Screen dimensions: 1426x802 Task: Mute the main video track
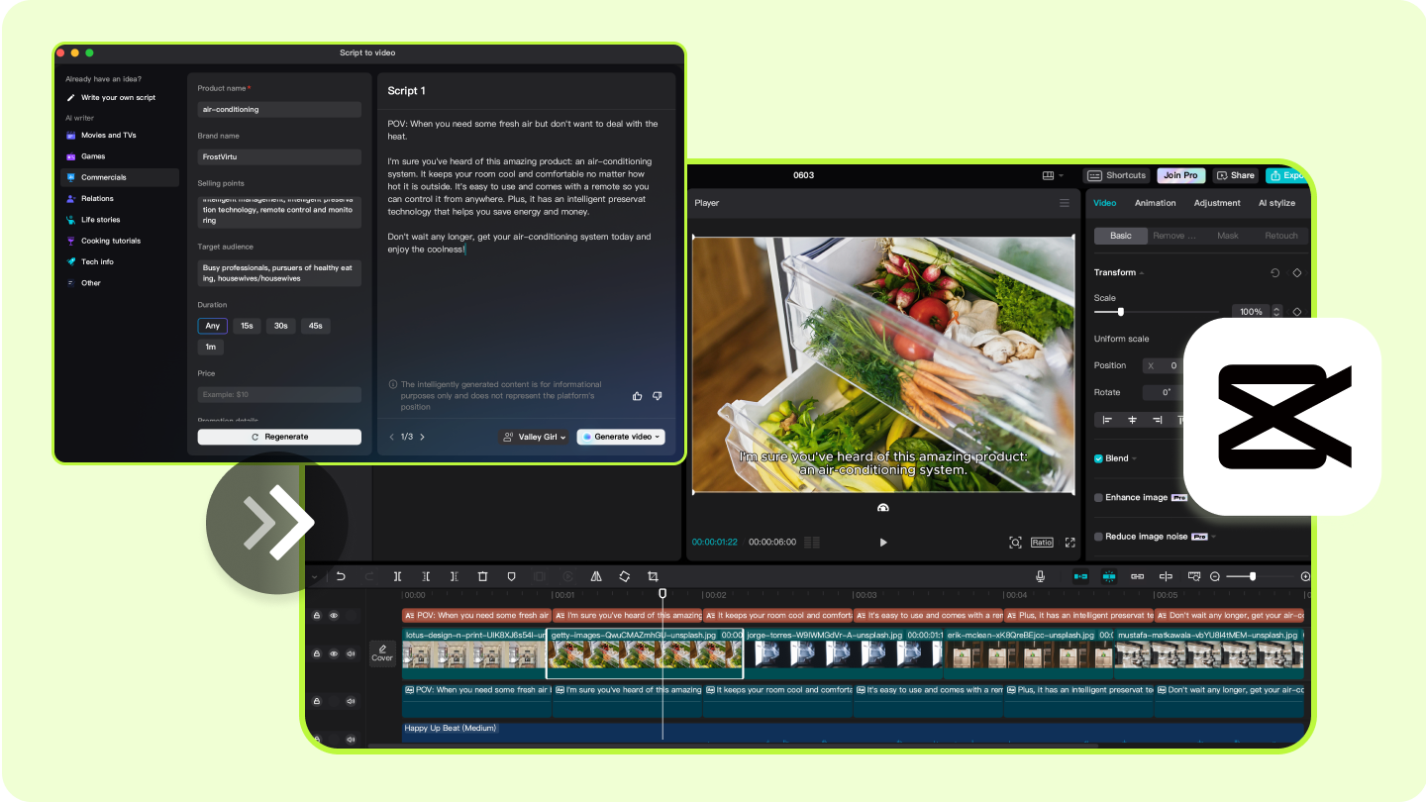pos(351,653)
